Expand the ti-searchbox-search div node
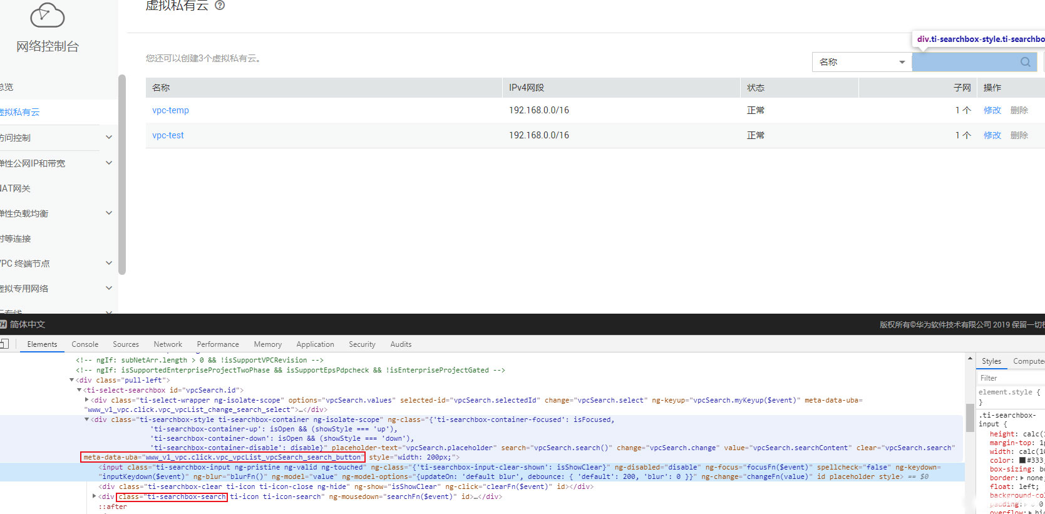Viewport: 1045px width, 514px height. coord(94,496)
